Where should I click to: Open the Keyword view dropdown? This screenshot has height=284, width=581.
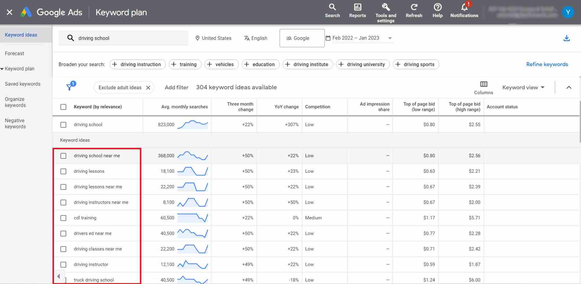point(523,87)
